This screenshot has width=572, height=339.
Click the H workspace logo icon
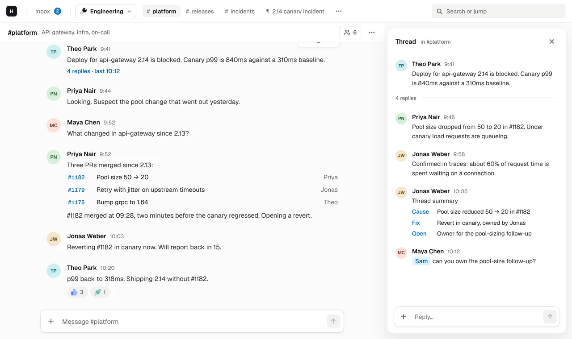12,11
